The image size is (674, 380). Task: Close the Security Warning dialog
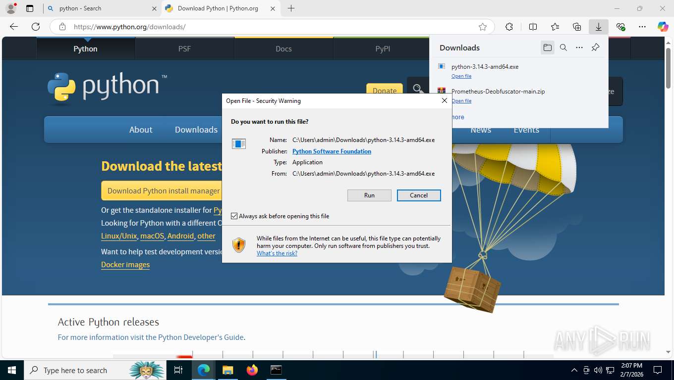[445, 100]
